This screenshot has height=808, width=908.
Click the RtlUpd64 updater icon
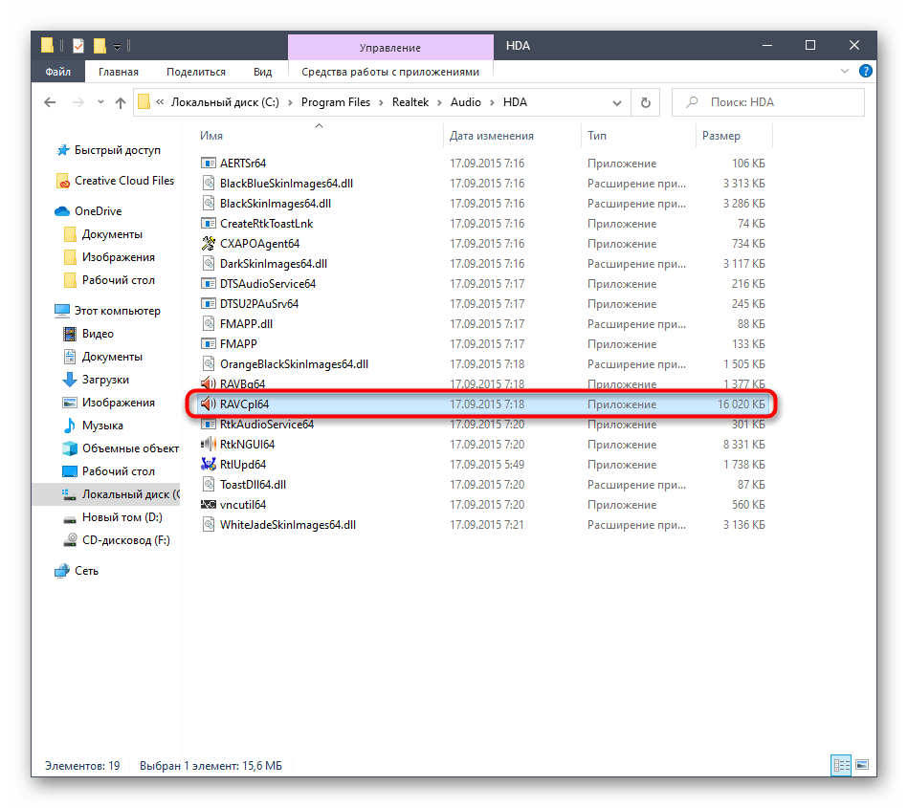208,464
